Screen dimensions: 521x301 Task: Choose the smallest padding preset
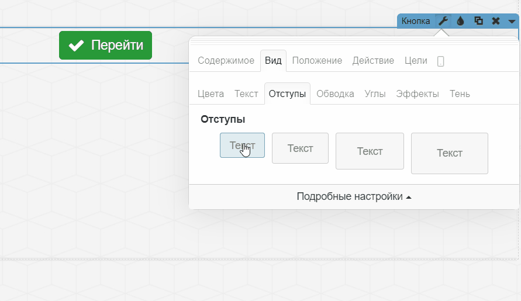242,145
